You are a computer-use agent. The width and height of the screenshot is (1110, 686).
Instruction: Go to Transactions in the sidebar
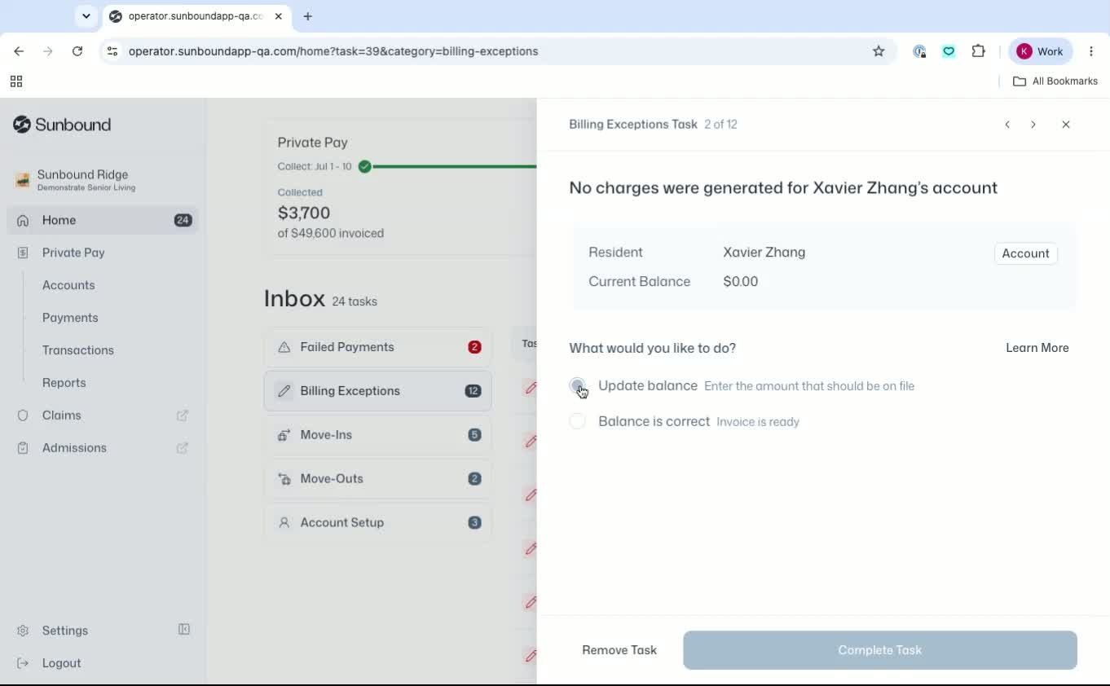78,350
